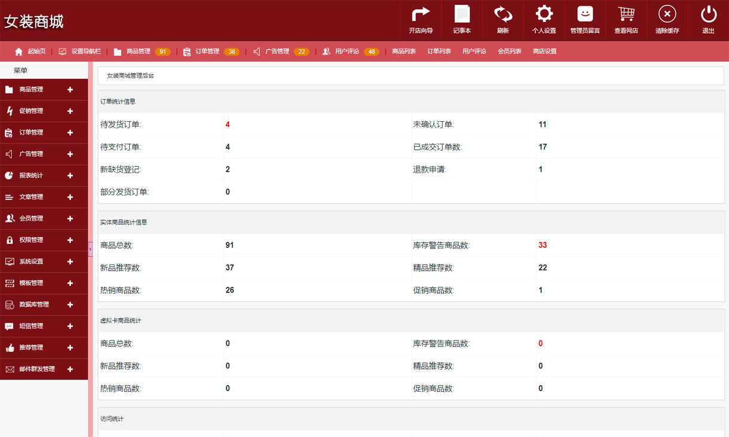Open 订单管理 tab with badge 38
This screenshot has width=729, height=437.
click(x=212, y=51)
